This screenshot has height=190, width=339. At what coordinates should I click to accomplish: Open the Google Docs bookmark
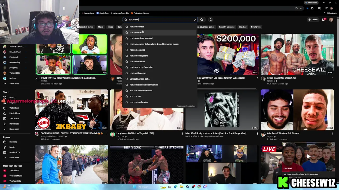coord(102,13)
